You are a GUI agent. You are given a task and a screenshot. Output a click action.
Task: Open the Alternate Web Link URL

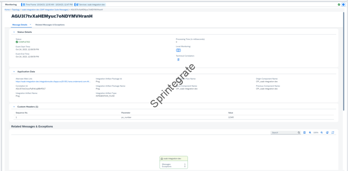click(53, 81)
